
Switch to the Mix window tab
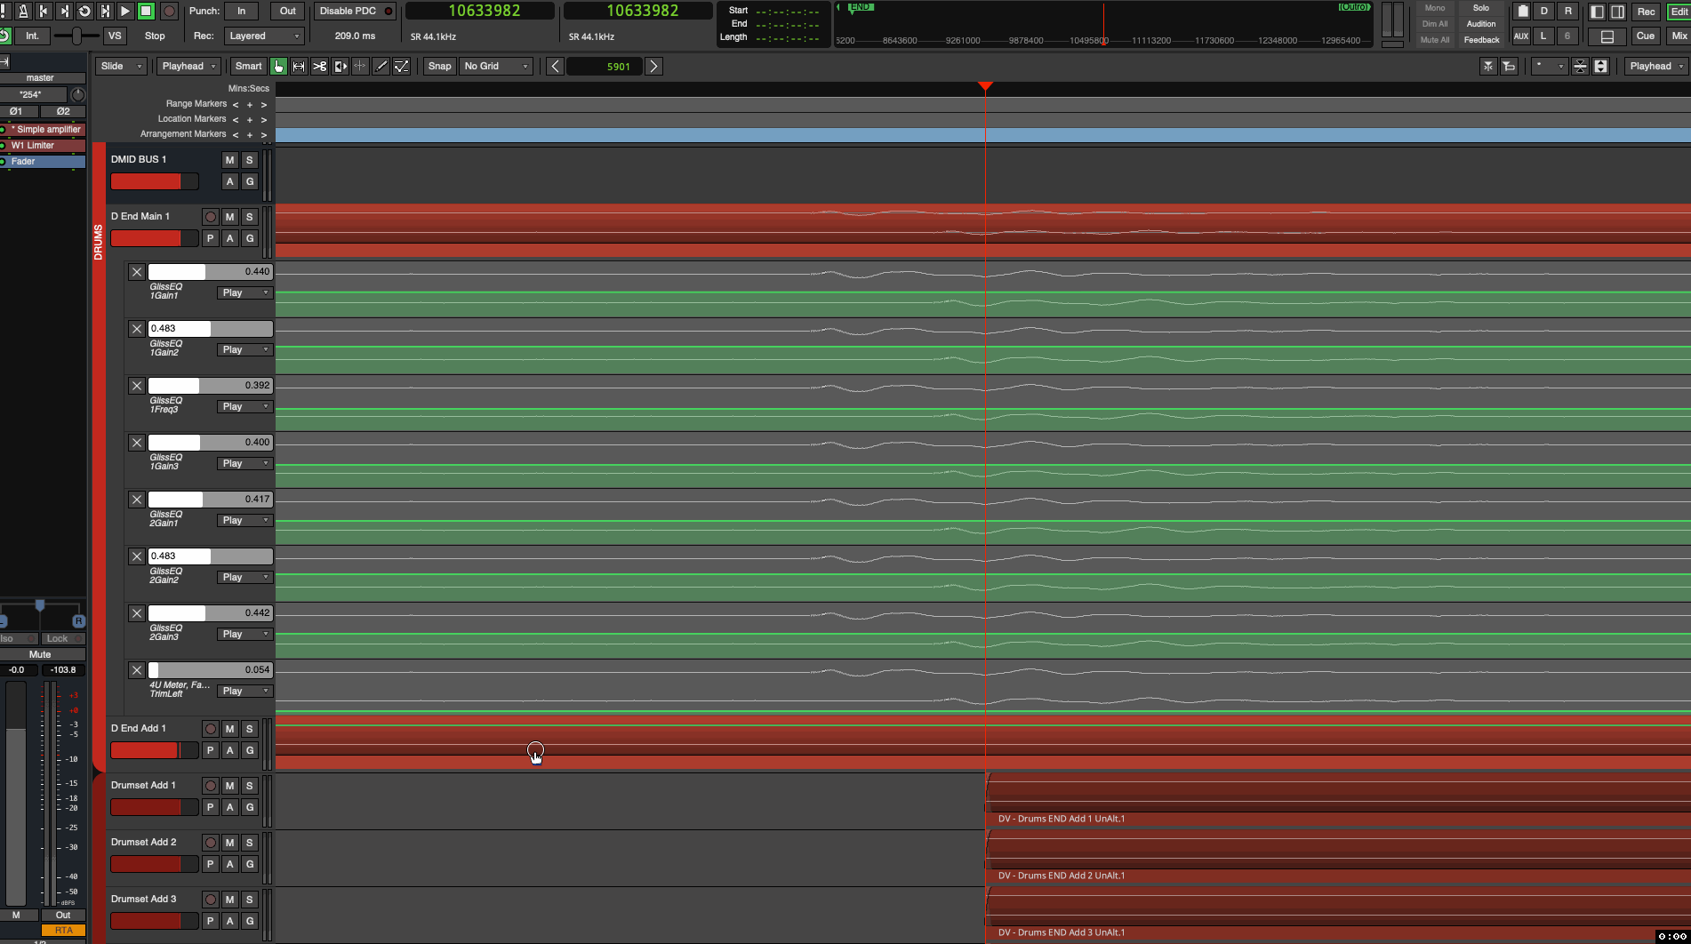coord(1679,36)
